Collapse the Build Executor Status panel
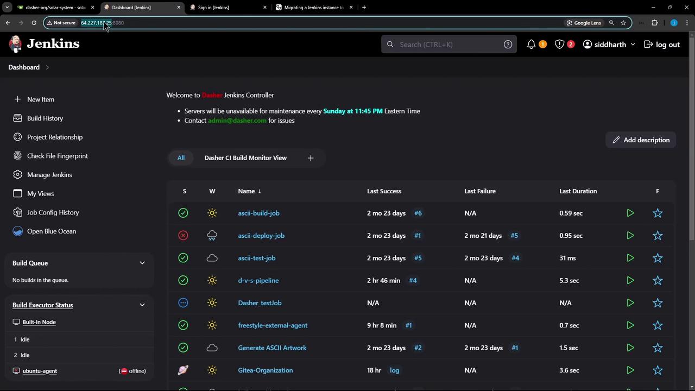This screenshot has height=391, width=695. tap(142, 305)
